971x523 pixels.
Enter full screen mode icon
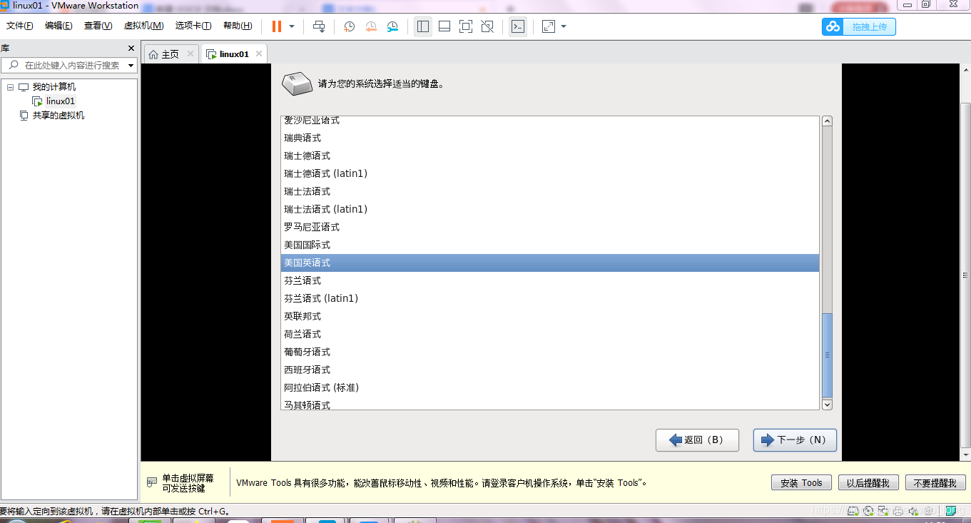point(466,26)
